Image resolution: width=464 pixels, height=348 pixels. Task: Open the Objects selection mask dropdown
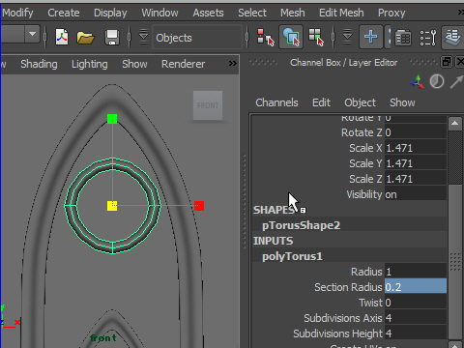point(196,38)
